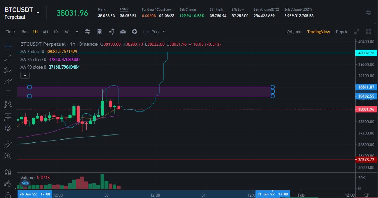The width and height of the screenshot is (378, 198).
Task: Open the pitchfork drawing tool
Action: point(8,70)
